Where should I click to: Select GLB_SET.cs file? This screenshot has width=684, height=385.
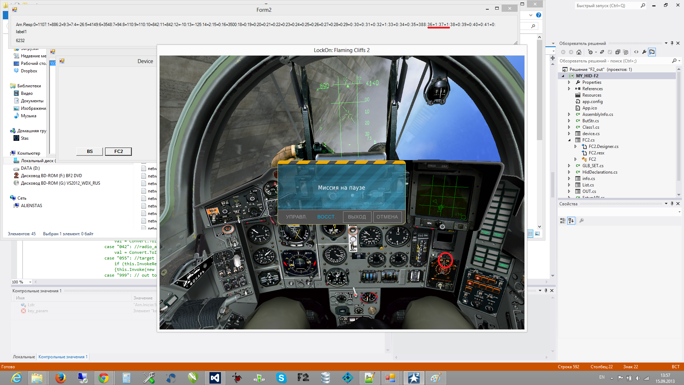point(593,166)
